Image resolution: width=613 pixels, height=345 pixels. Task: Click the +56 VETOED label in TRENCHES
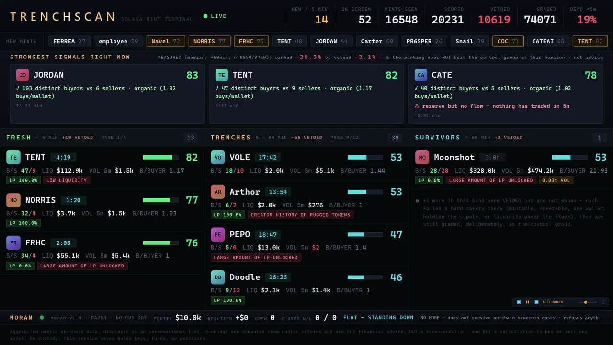[306, 138]
